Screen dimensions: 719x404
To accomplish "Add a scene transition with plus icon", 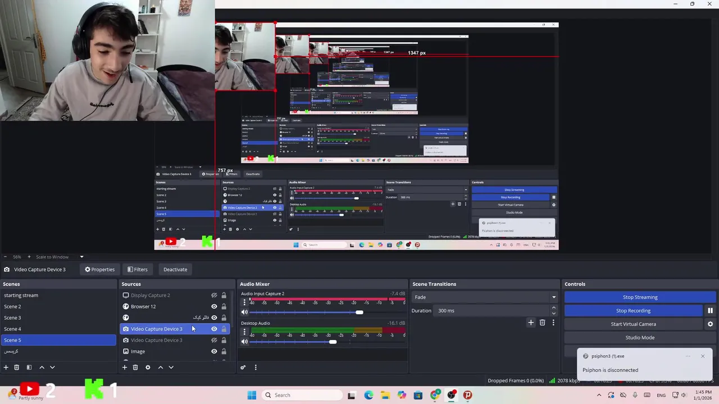I will [x=531, y=323].
